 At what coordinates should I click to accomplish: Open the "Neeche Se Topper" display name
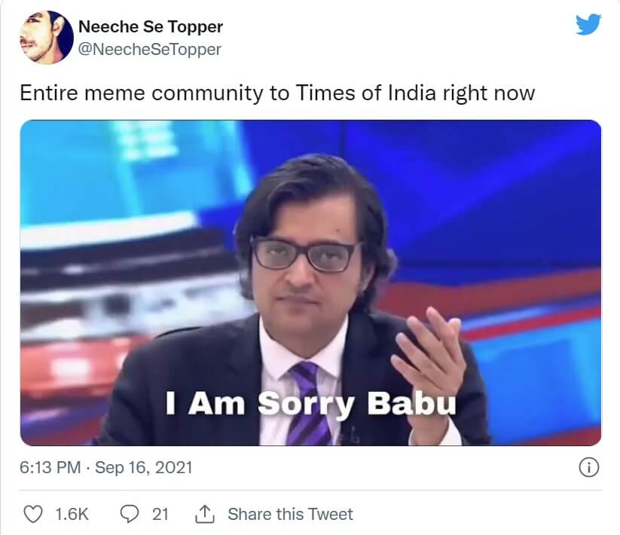pyautogui.click(x=151, y=27)
